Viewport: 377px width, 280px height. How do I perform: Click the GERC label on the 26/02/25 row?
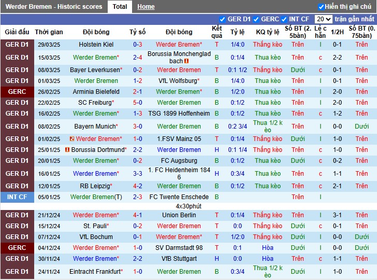[17, 91]
